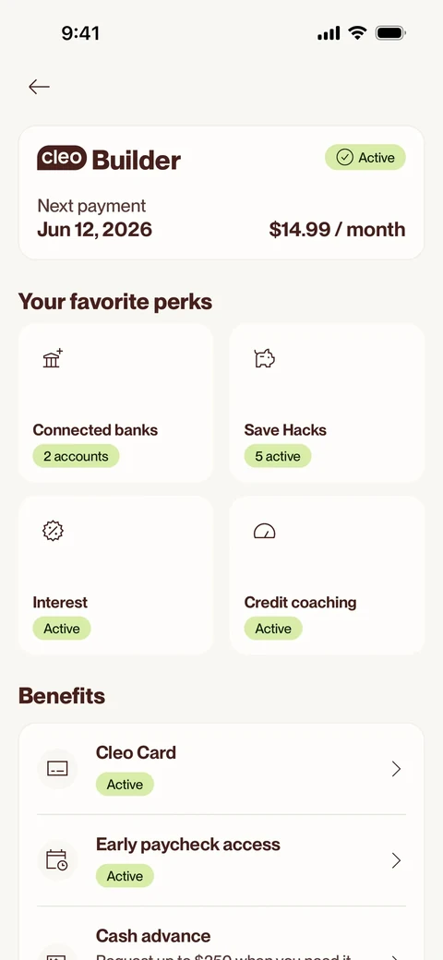
Task: Tap the 2 accounts badge
Action: click(76, 456)
